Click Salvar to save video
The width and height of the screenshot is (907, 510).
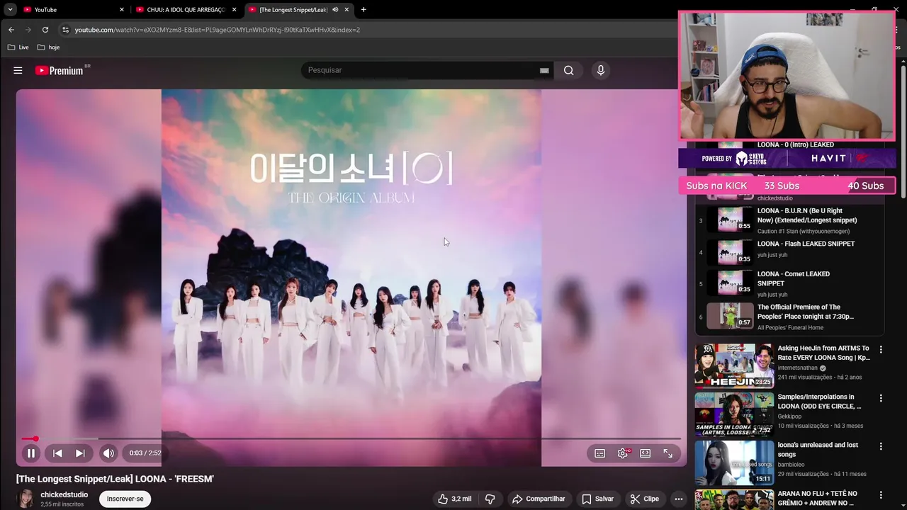597,499
